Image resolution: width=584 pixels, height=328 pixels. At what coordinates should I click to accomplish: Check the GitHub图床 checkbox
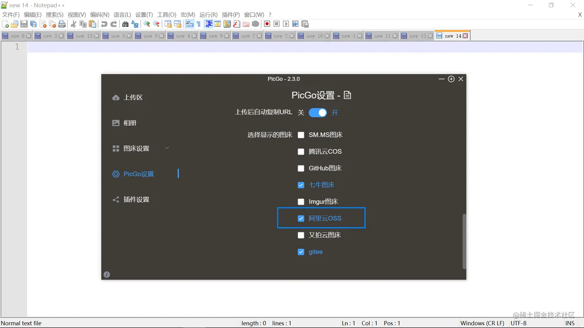tap(301, 168)
